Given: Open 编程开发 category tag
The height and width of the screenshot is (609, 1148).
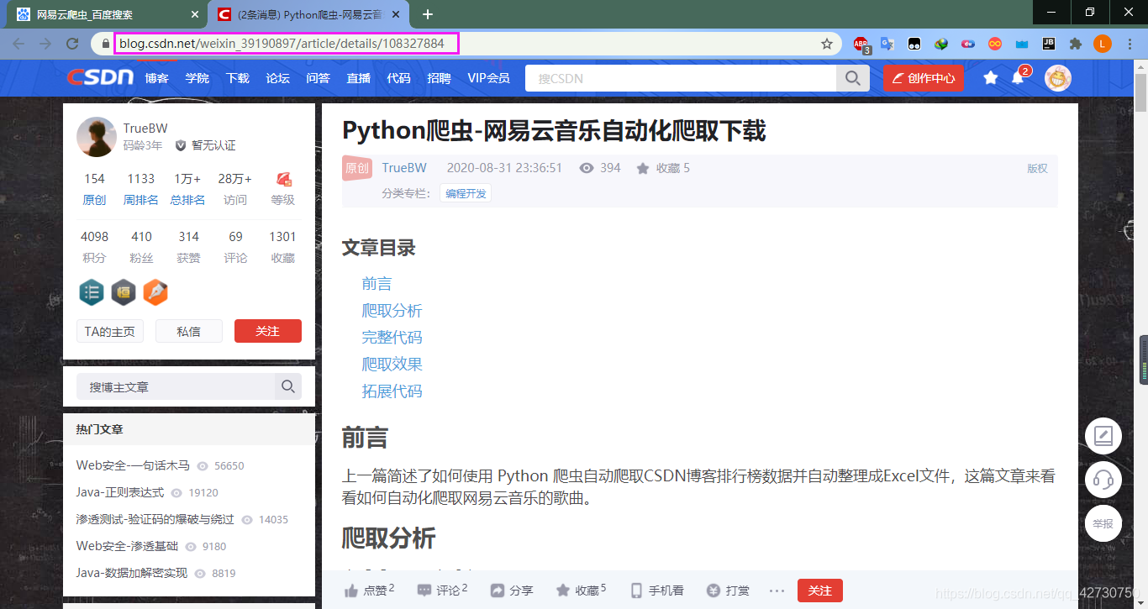Looking at the screenshot, I should [466, 193].
